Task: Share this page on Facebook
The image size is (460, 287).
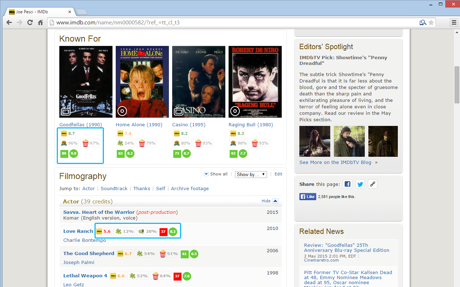Action: (348, 184)
